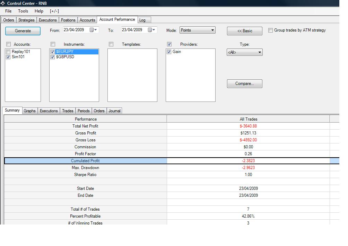Open the Graphs sub-tab

30,111
